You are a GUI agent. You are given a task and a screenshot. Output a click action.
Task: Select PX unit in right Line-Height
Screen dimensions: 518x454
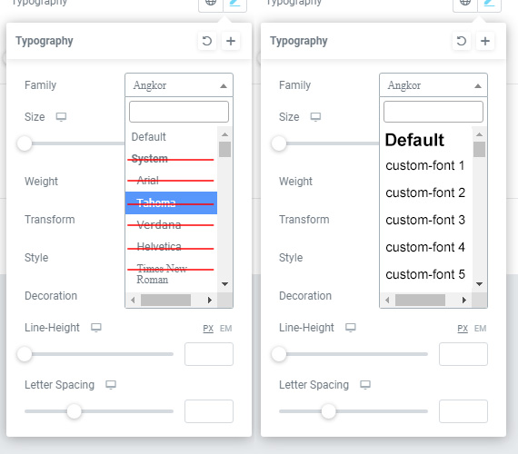pyautogui.click(x=463, y=329)
